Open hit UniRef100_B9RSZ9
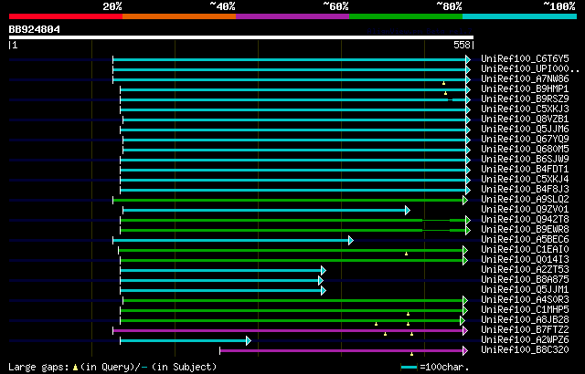Screen dimensions: 585x374 click(x=525, y=99)
